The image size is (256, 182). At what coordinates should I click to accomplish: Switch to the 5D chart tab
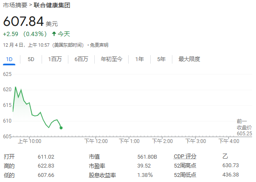pyautogui.click(x=31, y=59)
